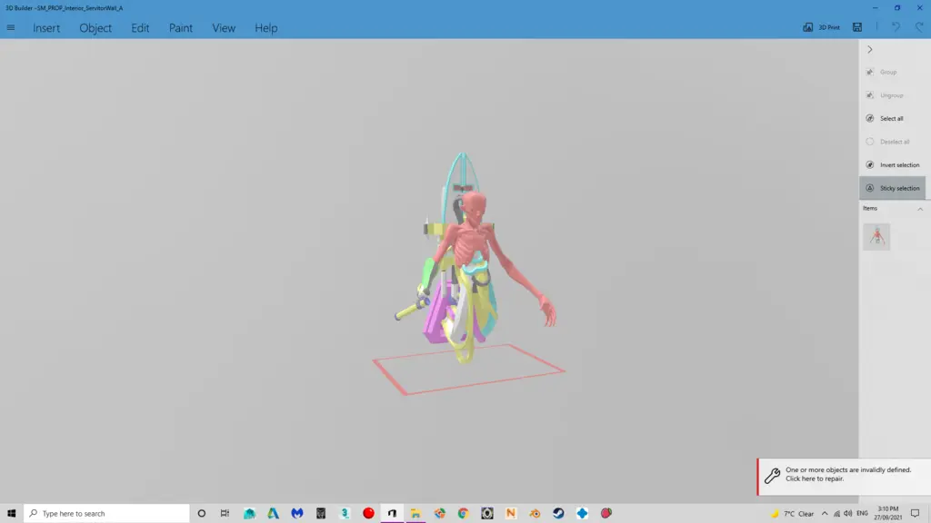The height and width of the screenshot is (523, 931).
Task: Save the current model
Action: click(856, 27)
